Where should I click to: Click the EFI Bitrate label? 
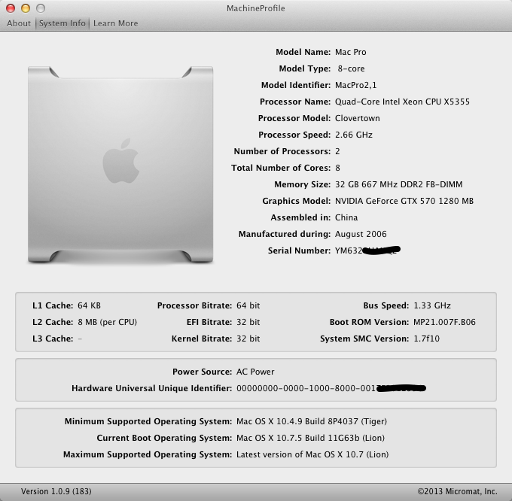[209, 322]
